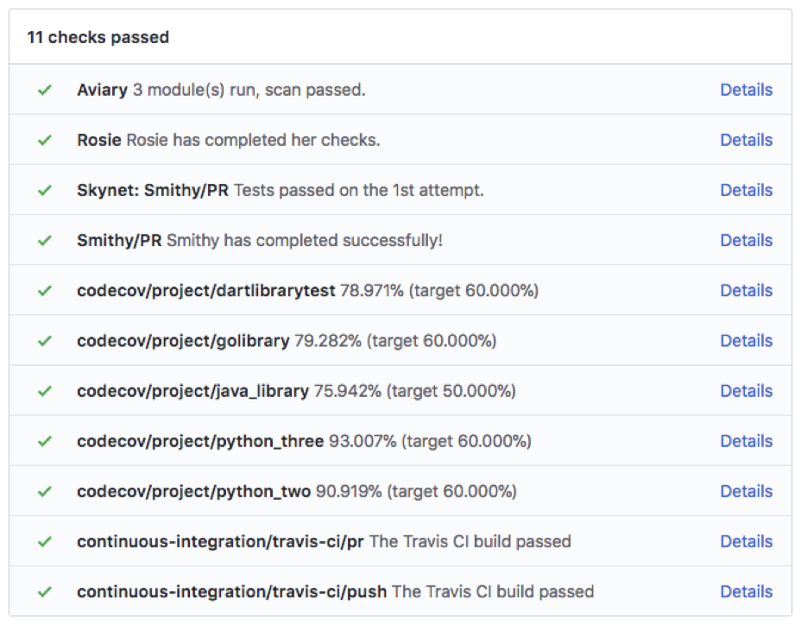Open Details for codecov python_two
Screen dimensions: 801x625
click(x=747, y=491)
